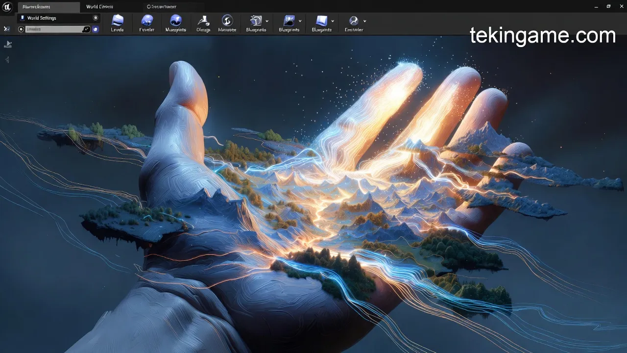Click the World Settings panel label
Viewport: 627px width, 353px height.
42,18
